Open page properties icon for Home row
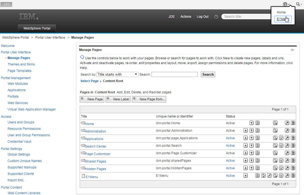The height and width of the screenshot is (195, 304). (x=257, y=123)
